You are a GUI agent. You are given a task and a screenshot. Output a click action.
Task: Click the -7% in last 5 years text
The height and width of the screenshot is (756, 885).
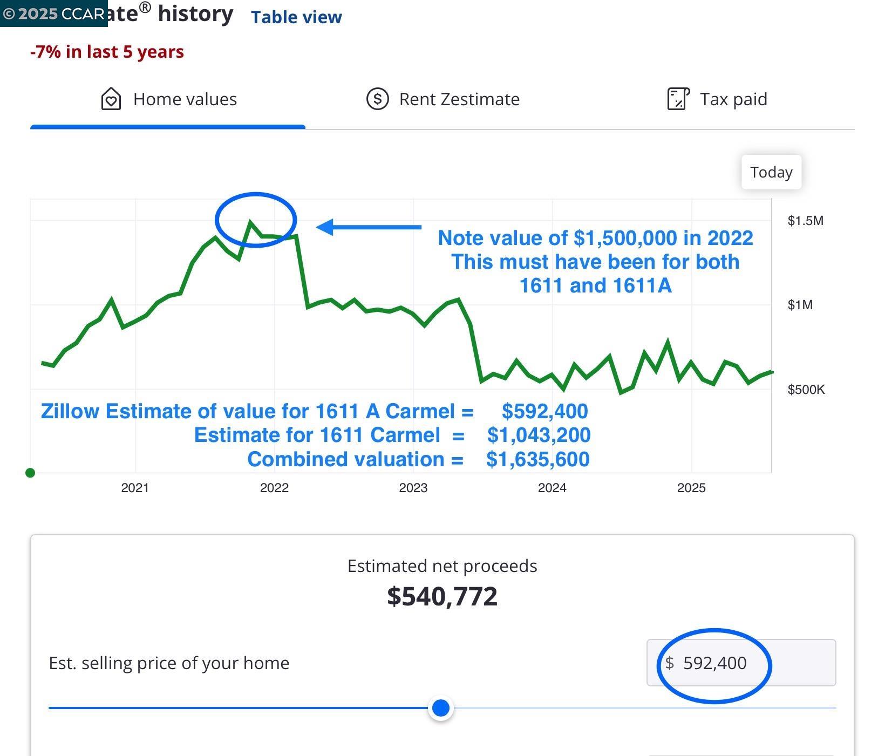coord(107,52)
